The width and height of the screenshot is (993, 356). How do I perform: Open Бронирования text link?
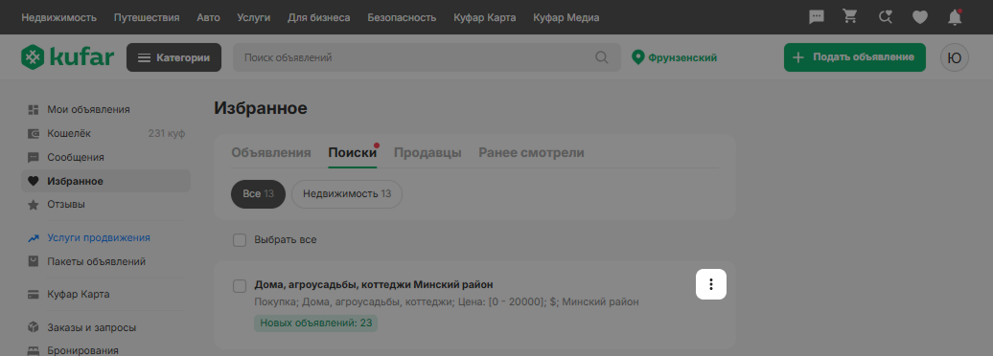pos(82,350)
